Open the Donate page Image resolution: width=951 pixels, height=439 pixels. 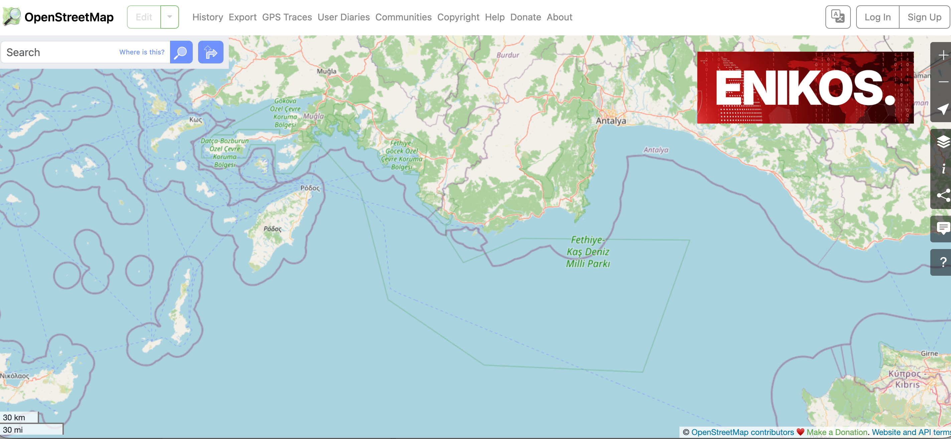click(525, 17)
